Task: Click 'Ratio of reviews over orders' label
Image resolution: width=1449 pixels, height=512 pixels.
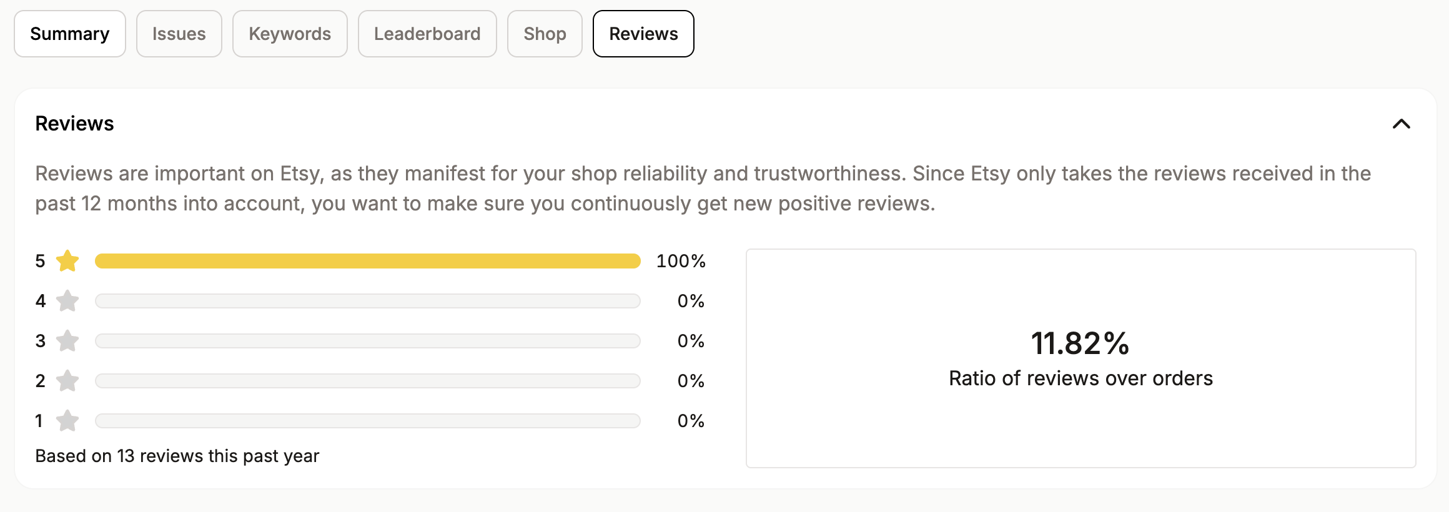Action: (x=1081, y=378)
